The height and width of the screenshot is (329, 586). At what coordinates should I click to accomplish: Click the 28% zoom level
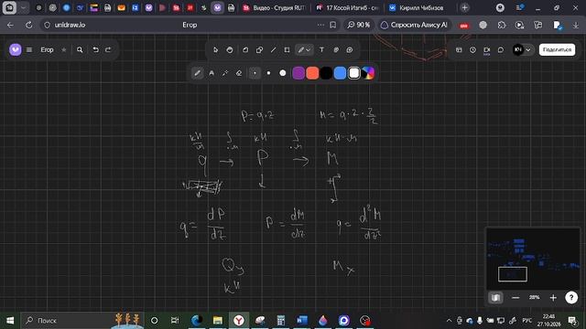point(534,298)
